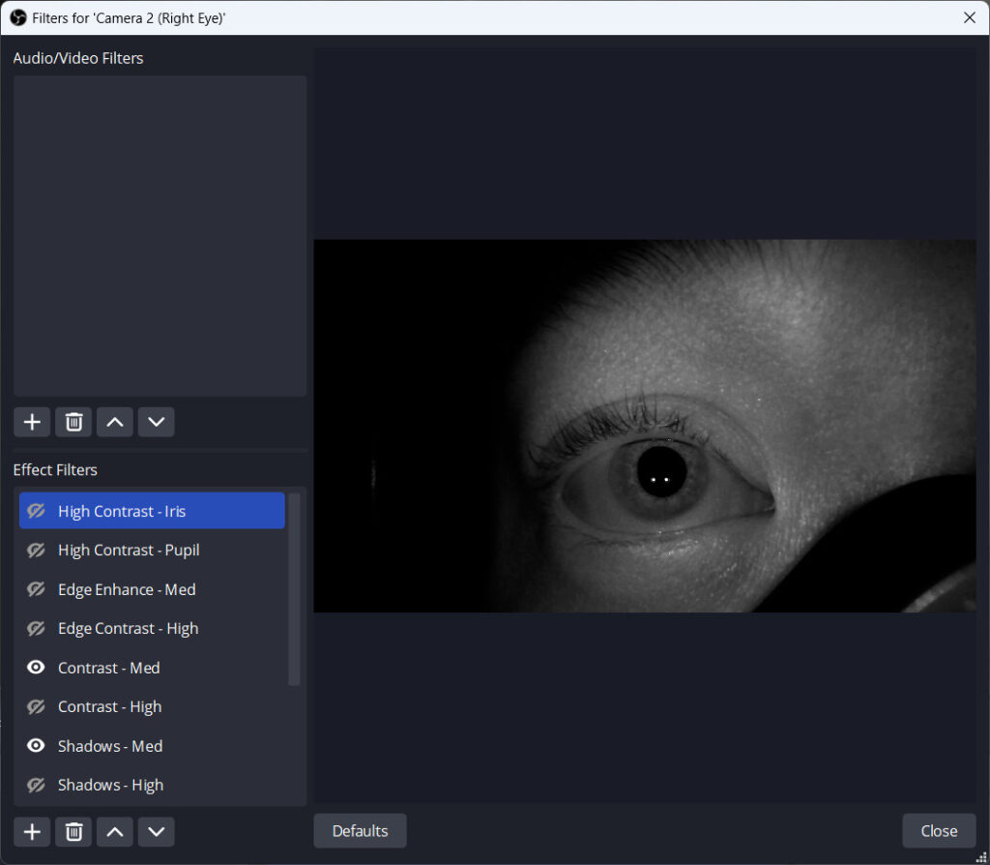This screenshot has width=990, height=865.
Task: Delete the selected Effect Filter
Action: point(73,831)
